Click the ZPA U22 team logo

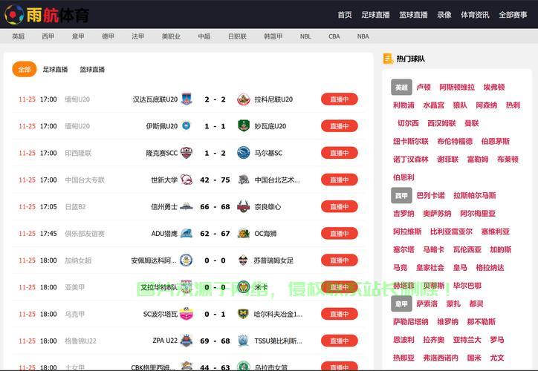coord(187,341)
